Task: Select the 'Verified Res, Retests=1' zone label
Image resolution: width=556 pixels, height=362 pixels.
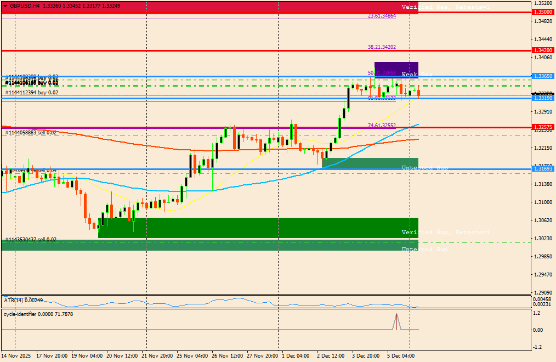Action: click(445, 7)
